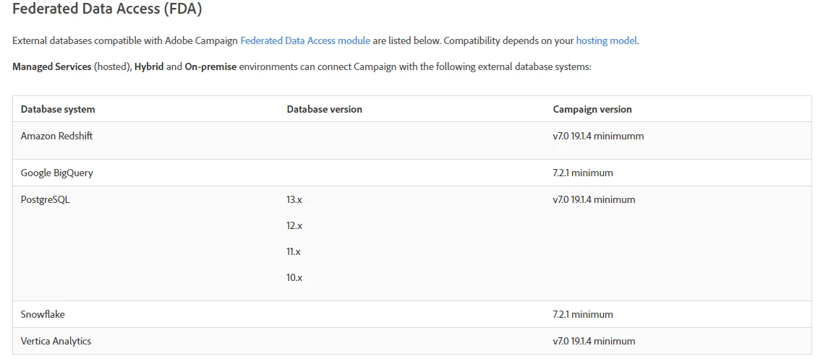This screenshot has height=364, width=823.
Task: Click the PostgreSQL version 12.x
Action: [x=294, y=225]
